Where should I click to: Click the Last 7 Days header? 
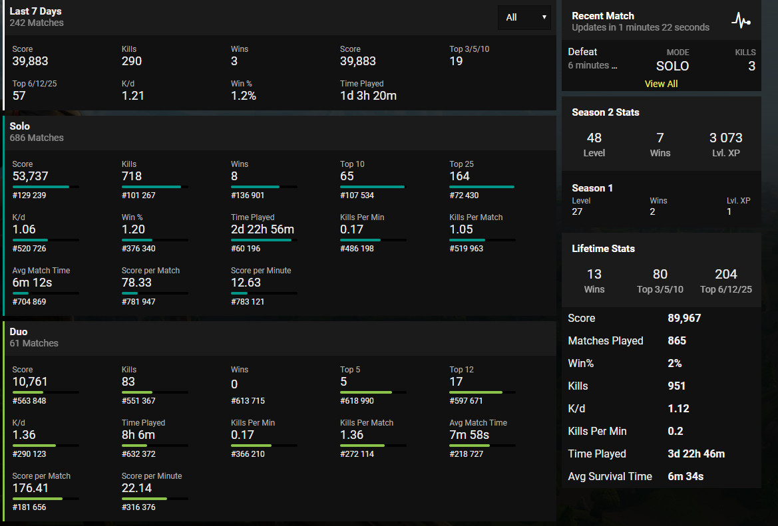pyautogui.click(x=35, y=11)
